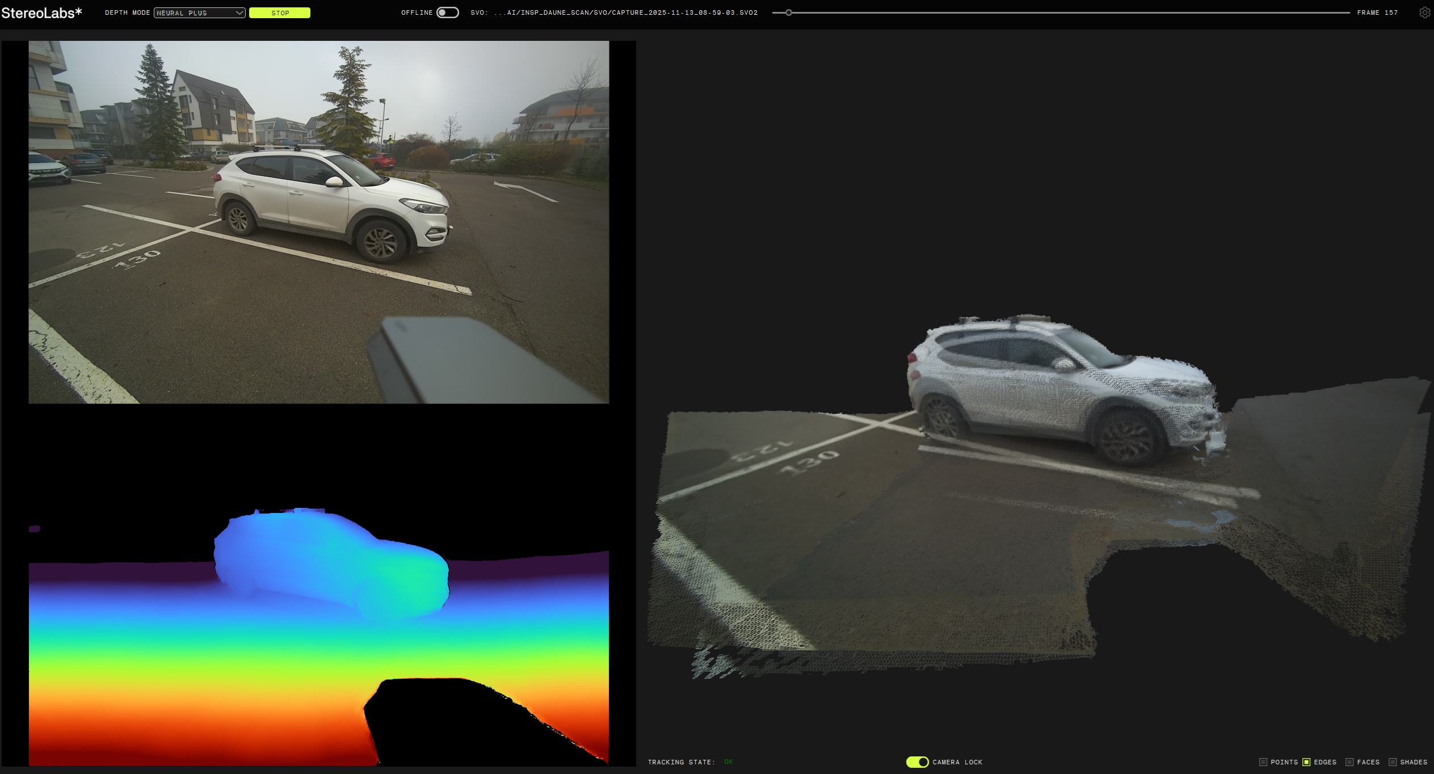Click the TRACKING STATE OK indicator
The width and height of the screenshot is (1434, 774).
(728, 762)
